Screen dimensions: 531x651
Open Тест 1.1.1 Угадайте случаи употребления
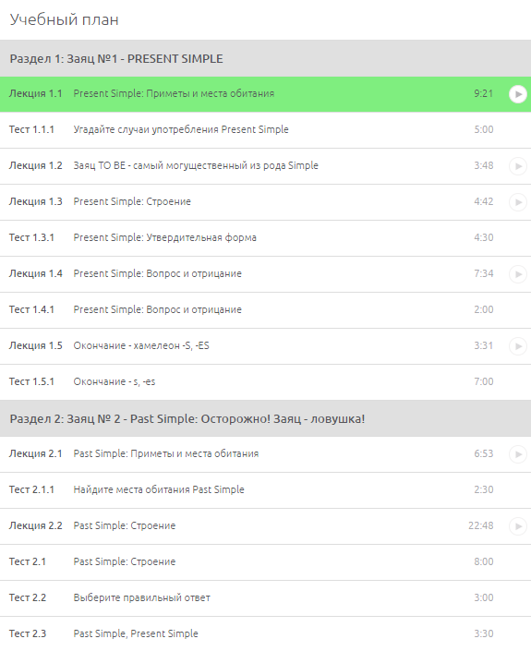click(x=265, y=130)
